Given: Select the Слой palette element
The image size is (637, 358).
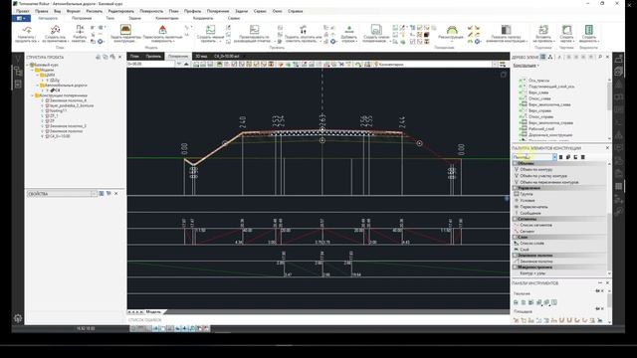Looking at the screenshot, I should [525, 250].
